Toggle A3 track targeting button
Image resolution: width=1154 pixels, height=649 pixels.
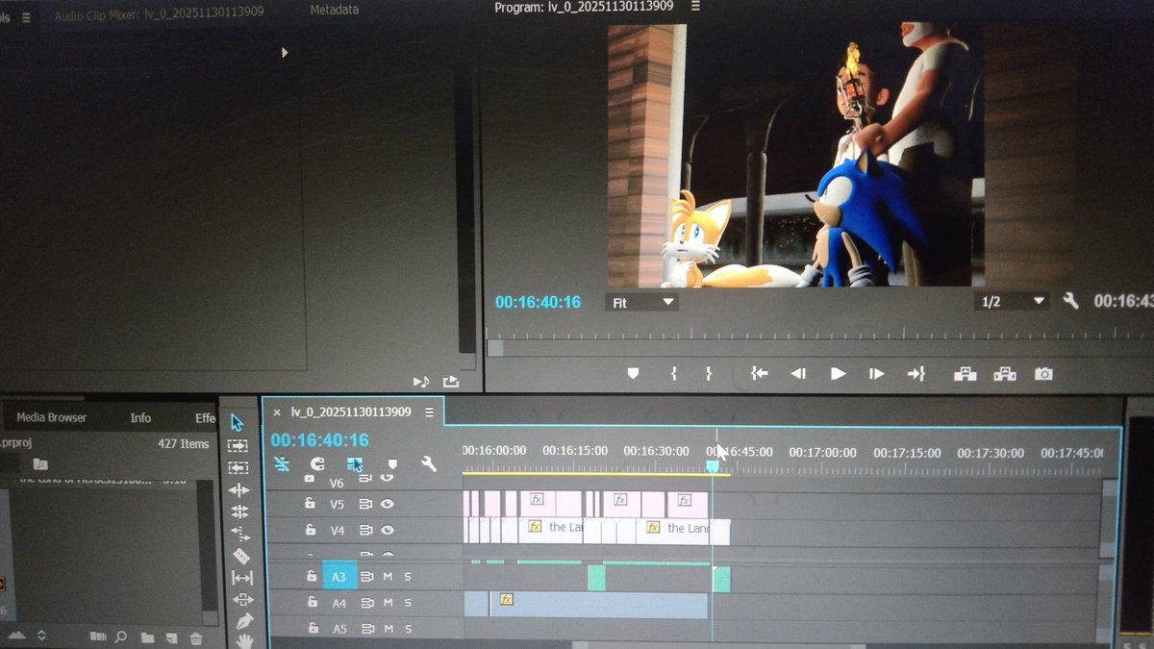(339, 577)
